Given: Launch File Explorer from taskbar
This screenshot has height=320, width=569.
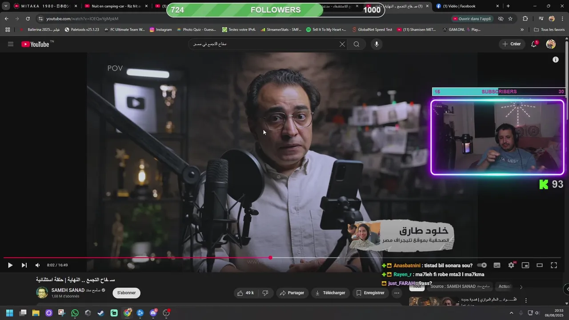Looking at the screenshot, I should (36, 313).
